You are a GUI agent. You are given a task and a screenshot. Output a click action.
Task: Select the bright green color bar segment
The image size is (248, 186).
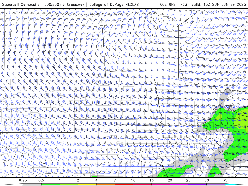[x=50, y=184]
